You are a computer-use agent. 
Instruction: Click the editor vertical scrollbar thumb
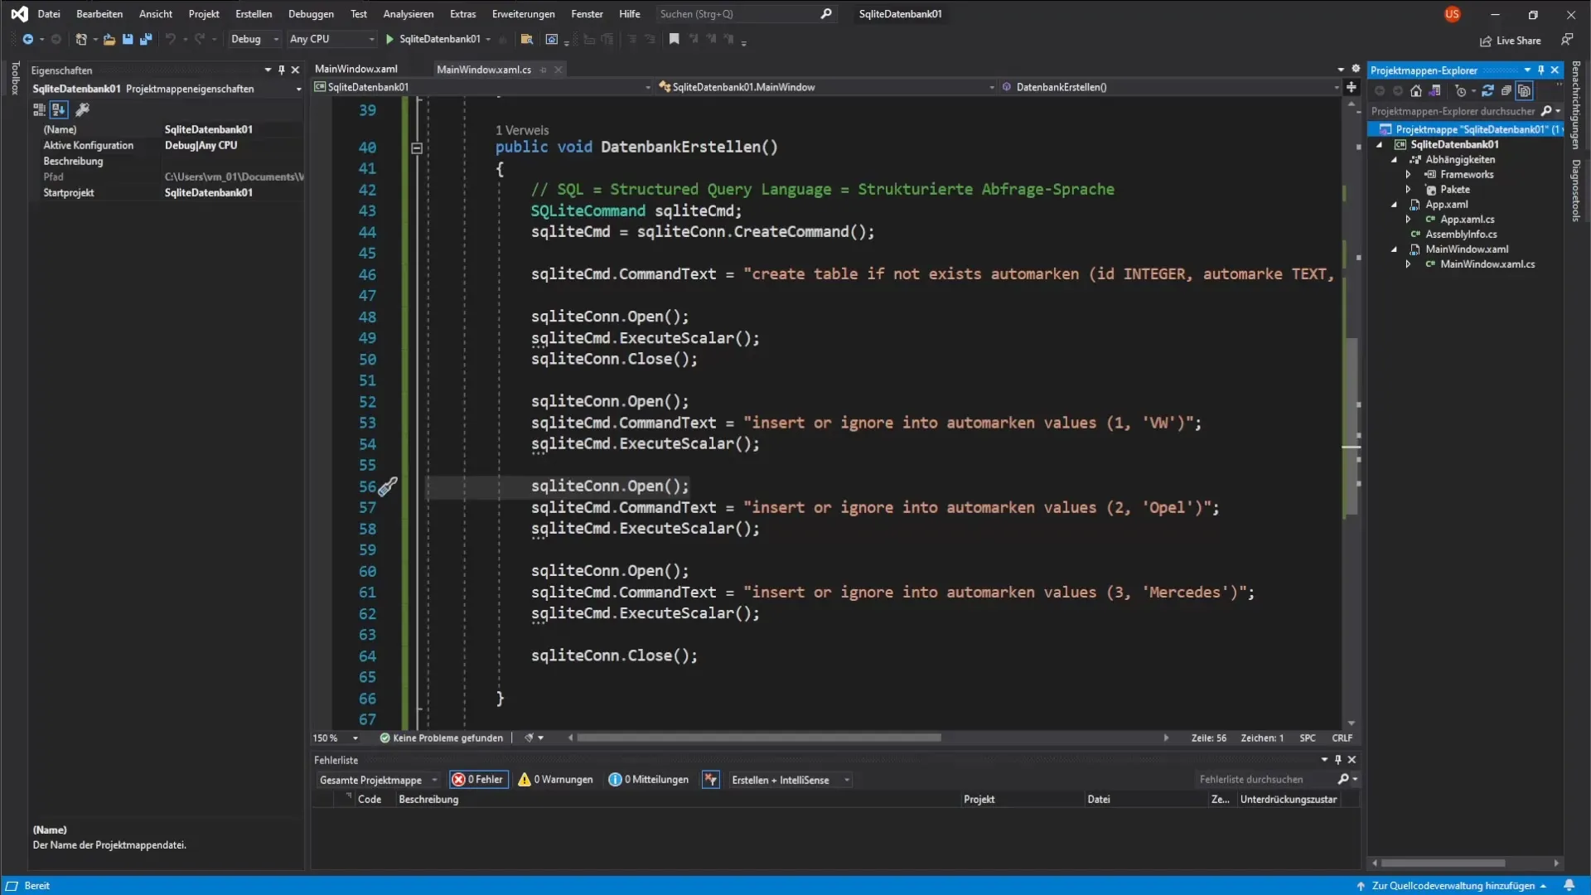pos(1352,427)
